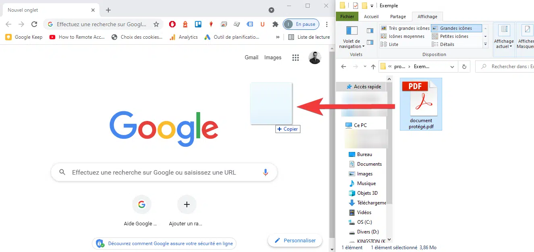Screen dimensions: 534x252
Task: Open the Ubersuggest orange U extension
Action: tap(263, 24)
